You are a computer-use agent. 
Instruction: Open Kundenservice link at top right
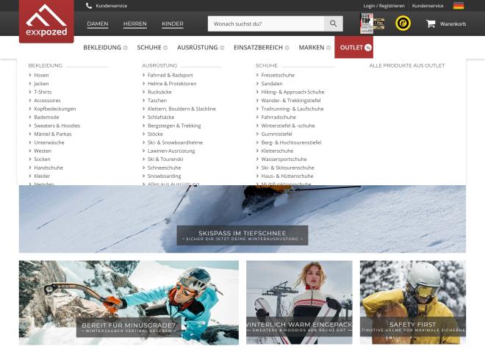click(x=428, y=6)
